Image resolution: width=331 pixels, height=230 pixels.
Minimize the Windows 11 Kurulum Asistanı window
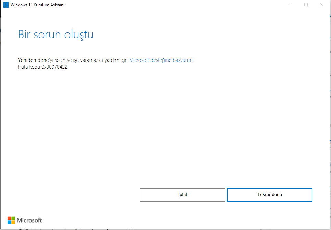click(x=291, y=5)
